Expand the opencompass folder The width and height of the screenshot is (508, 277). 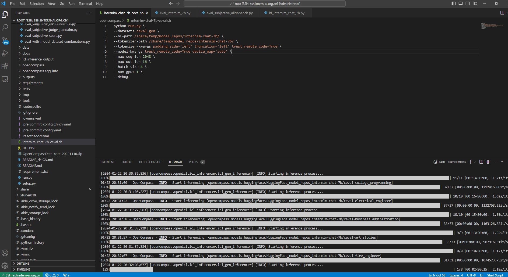33,65
